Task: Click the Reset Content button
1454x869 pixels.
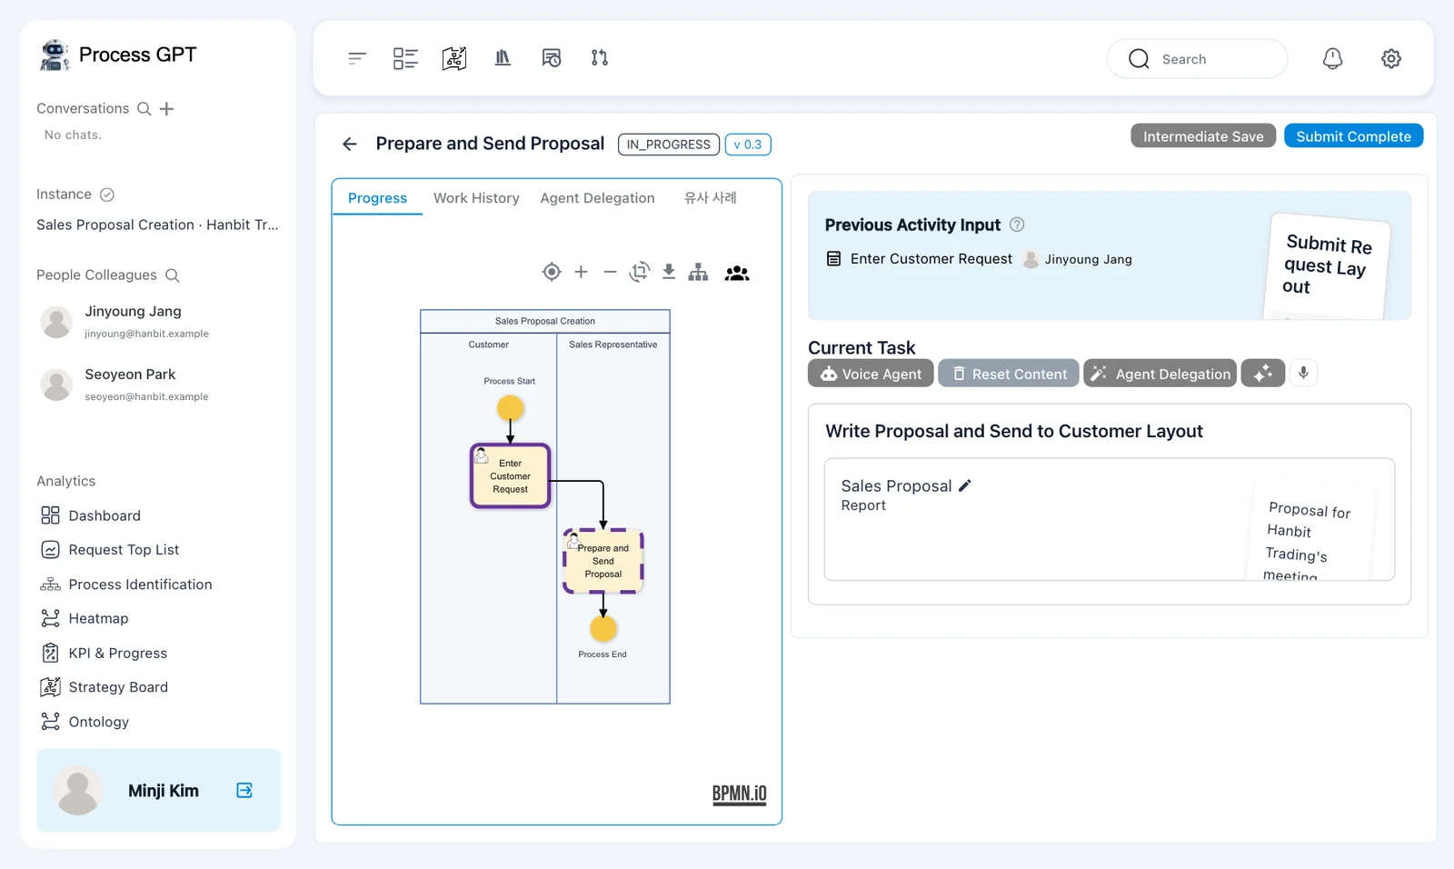Action: [x=1009, y=373]
